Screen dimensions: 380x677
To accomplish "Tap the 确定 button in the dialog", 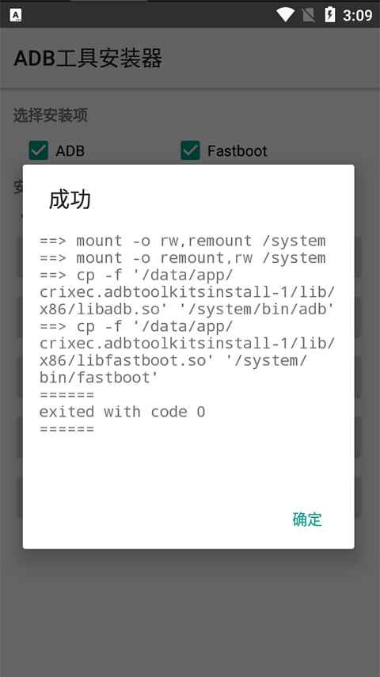I will 307,519.
